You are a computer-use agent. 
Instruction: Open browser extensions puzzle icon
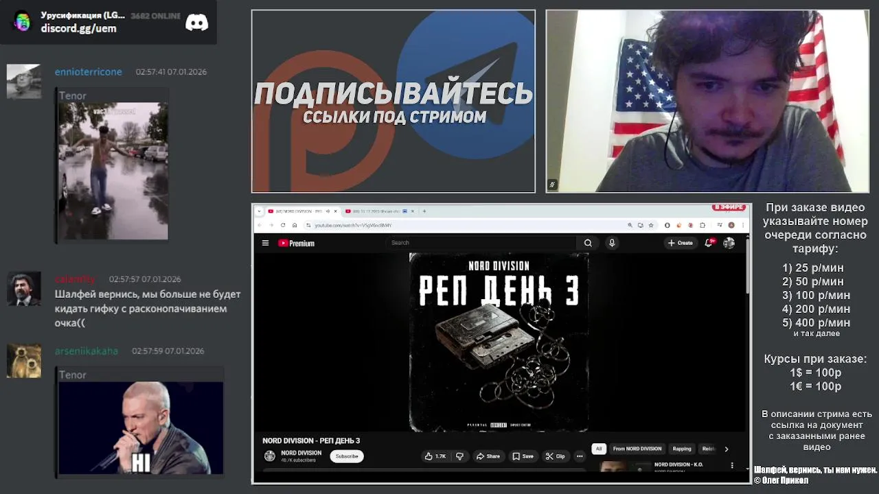coord(703,225)
